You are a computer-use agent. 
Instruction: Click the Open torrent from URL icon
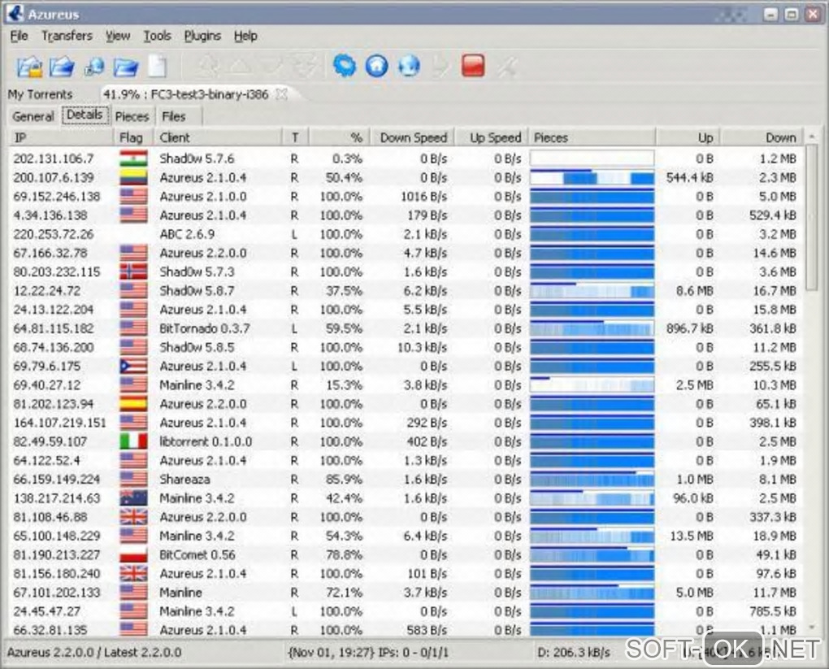coord(94,67)
